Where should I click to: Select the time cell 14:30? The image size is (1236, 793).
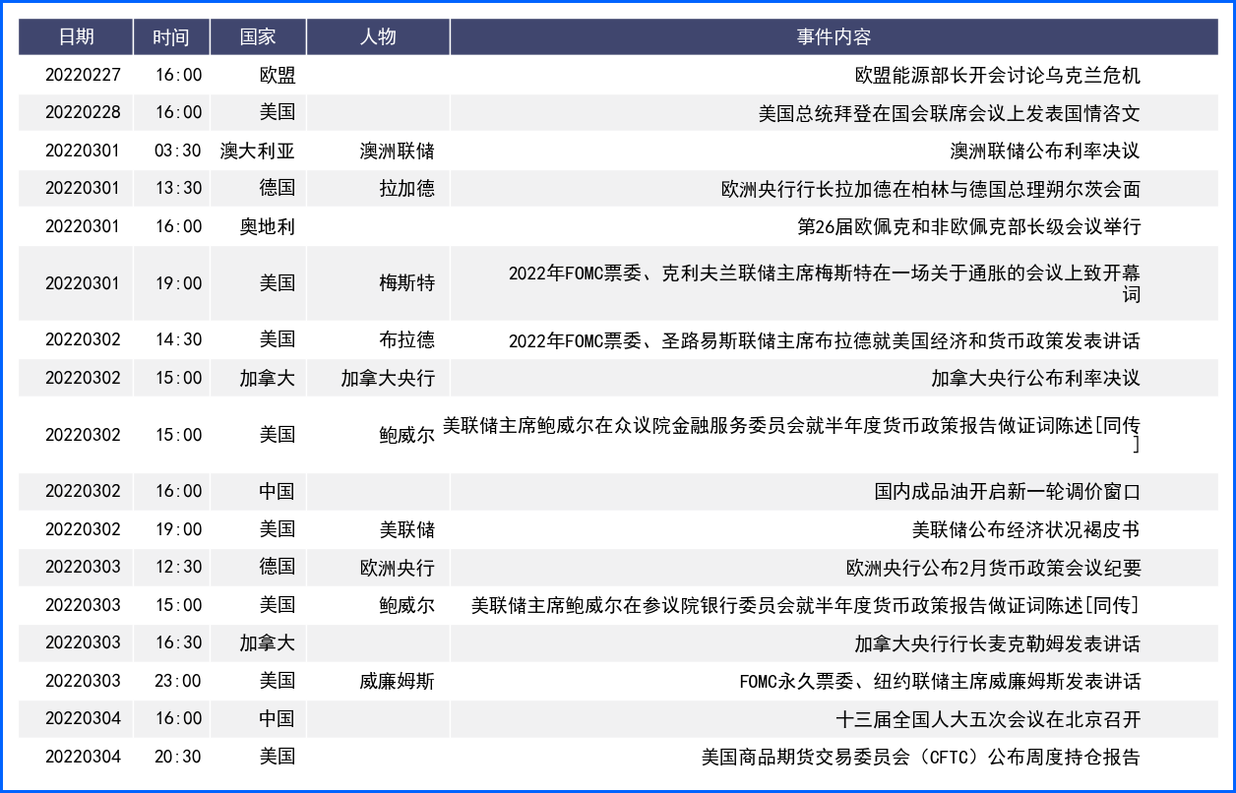tap(178, 340)
